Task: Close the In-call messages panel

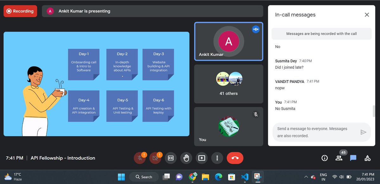Action: [x=367, y=15]
